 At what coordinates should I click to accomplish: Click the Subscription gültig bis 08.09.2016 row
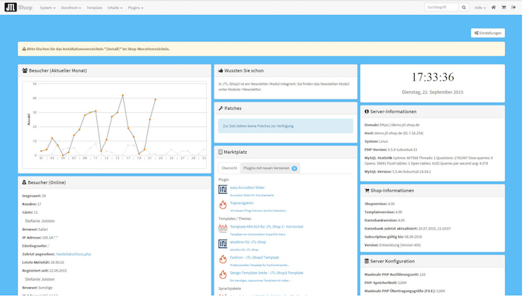(393, 237)
